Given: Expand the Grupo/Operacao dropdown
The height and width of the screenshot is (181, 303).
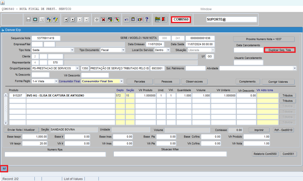Looking at the screenshot, I should (77, 68).
